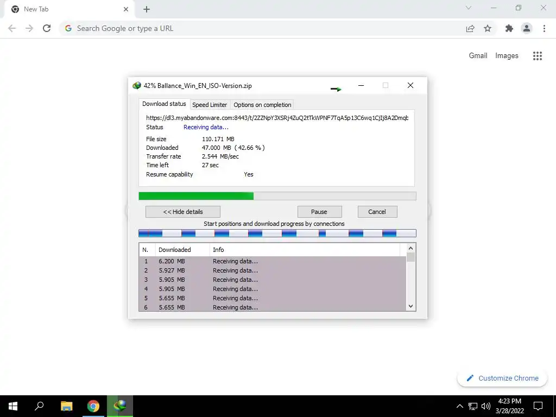Reload the page with the refresh icon
This screenshot has height=417, width=556.
(47, 28)
